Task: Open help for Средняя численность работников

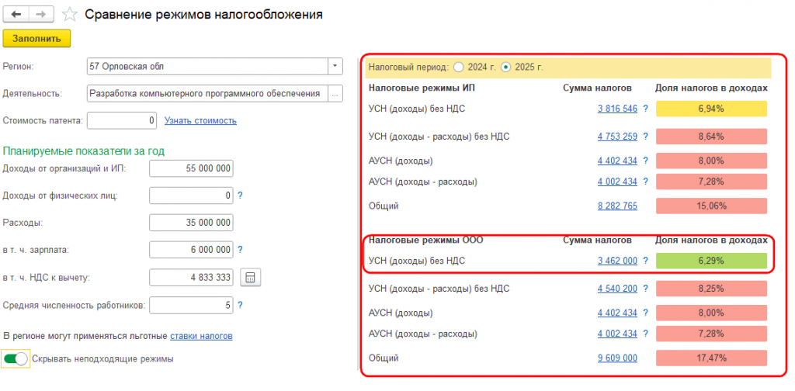Action: (x=240, y=305)
